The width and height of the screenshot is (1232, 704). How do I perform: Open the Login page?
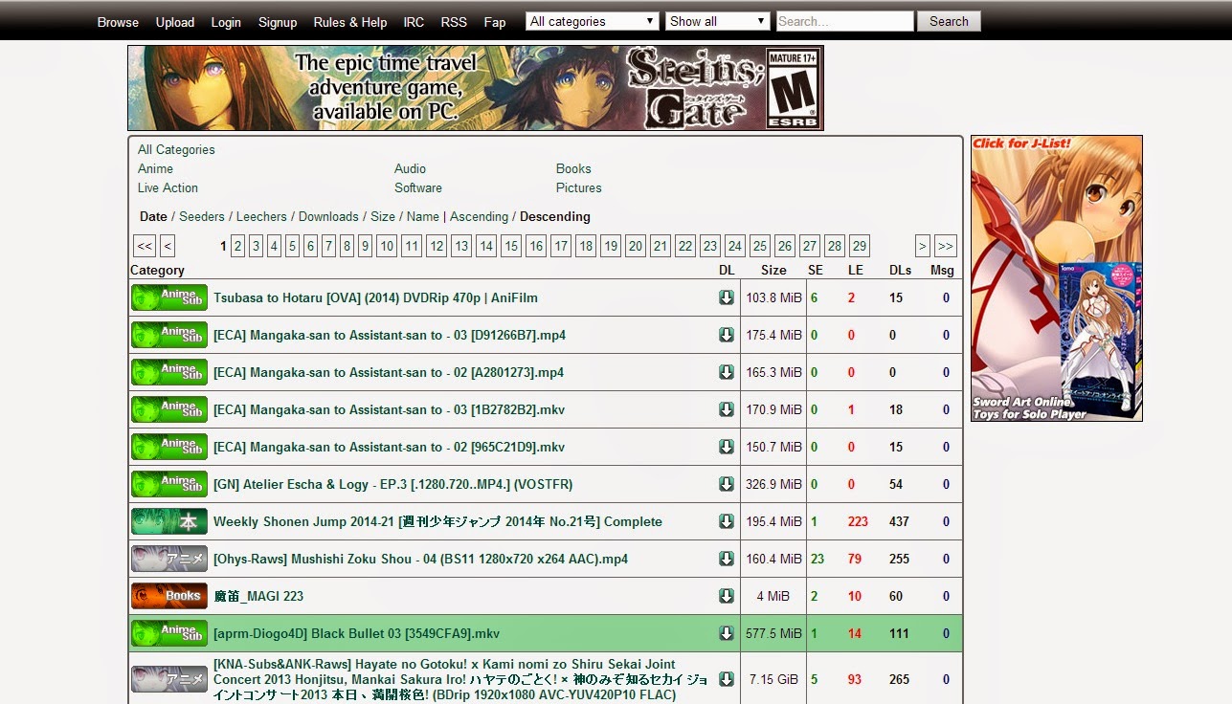pyautogui.click(x=226, y=22)
